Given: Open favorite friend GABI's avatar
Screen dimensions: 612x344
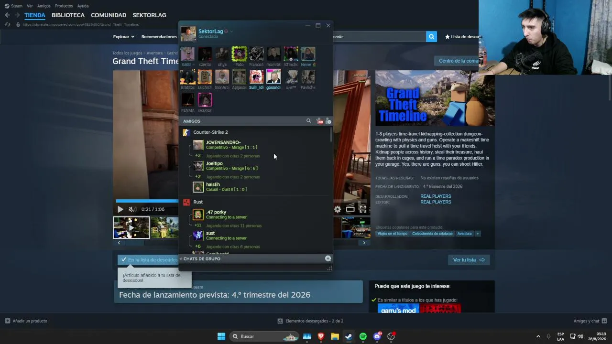Looking at the screenshot, I should [187, 54].
